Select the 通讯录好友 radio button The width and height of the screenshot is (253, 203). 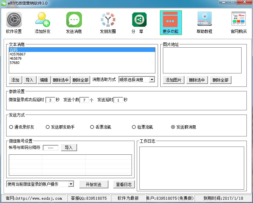(x=11, y=127)
